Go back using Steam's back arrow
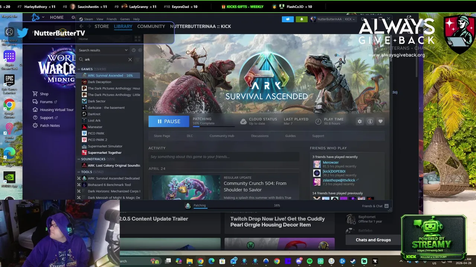 pyautogui.click(x=81, y=26)
